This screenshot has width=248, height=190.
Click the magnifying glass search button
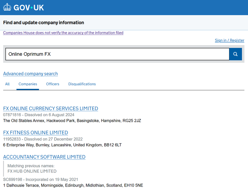tap(235, 54)
